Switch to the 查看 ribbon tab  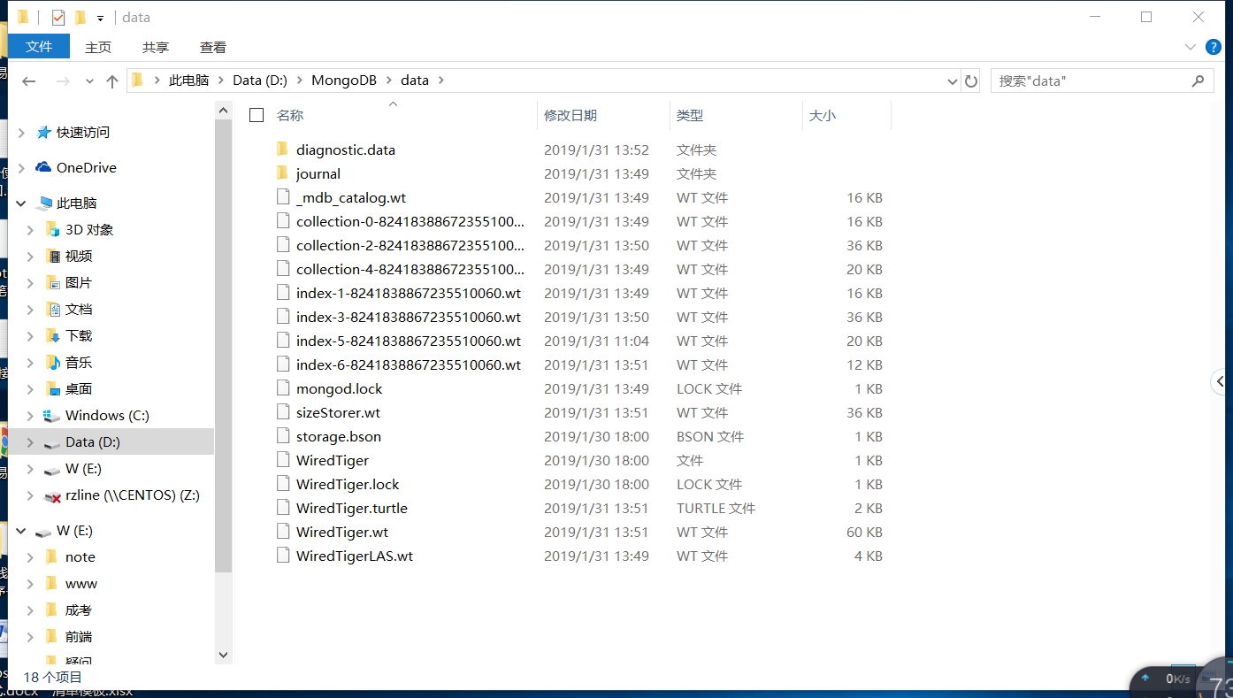(212, 47)
